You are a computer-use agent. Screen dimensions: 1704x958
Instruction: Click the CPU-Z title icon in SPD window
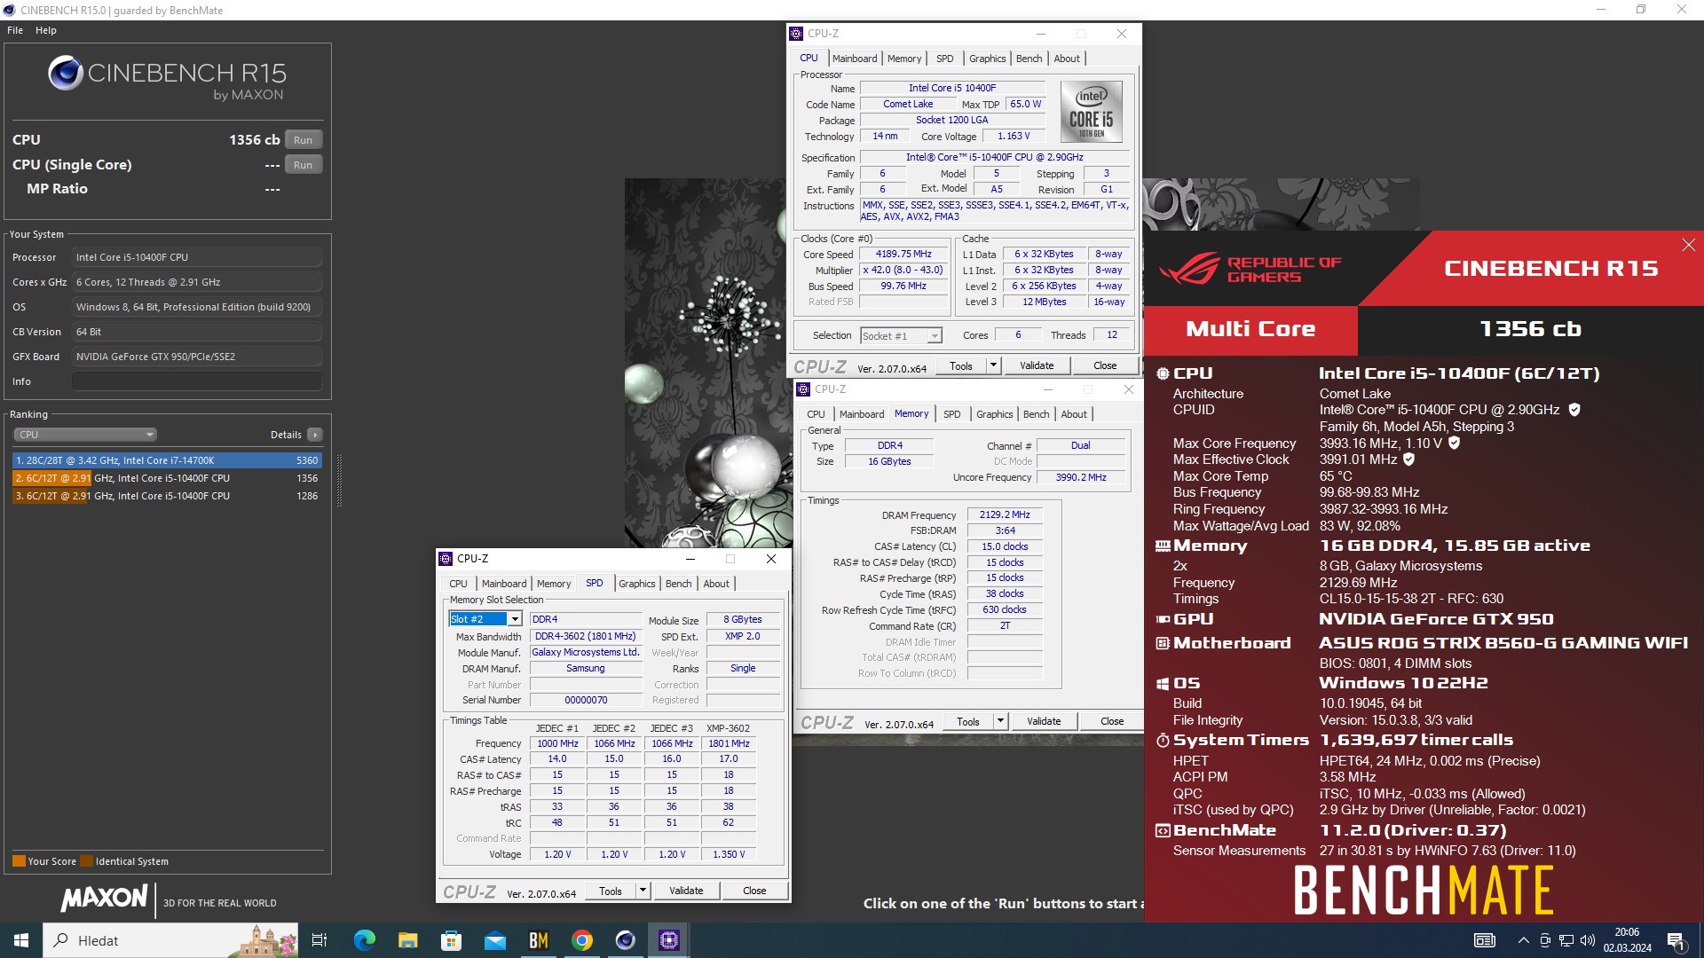point(446,559)
